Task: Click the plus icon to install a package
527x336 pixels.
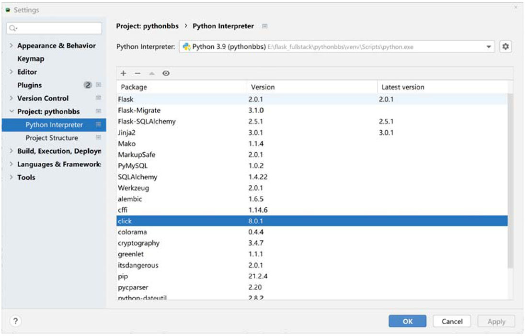Action: click(123, 73)
